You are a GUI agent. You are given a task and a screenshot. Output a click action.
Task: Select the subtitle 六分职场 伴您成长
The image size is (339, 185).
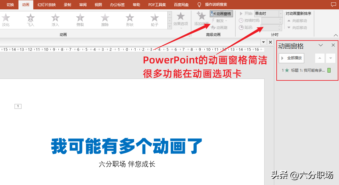127,164
